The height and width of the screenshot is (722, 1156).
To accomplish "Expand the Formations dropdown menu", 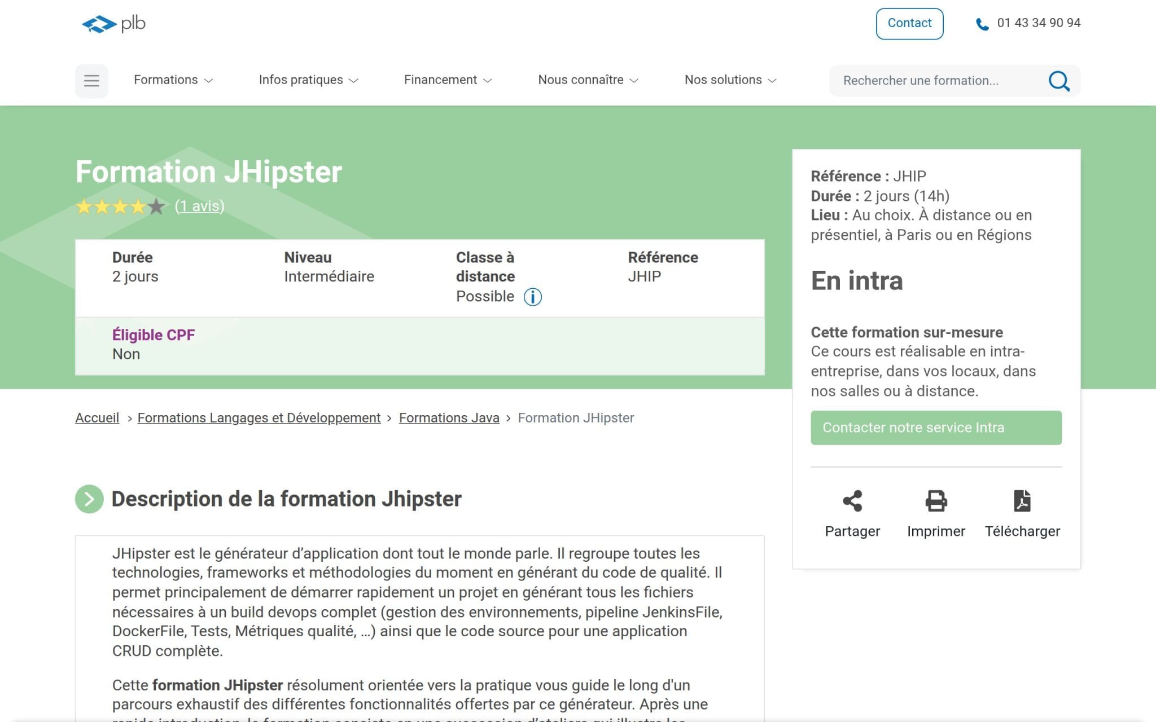I will coord(173,80).
